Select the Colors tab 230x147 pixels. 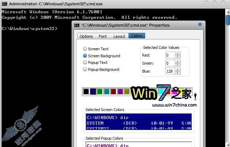pyautogui.click(x=137, y=36)
